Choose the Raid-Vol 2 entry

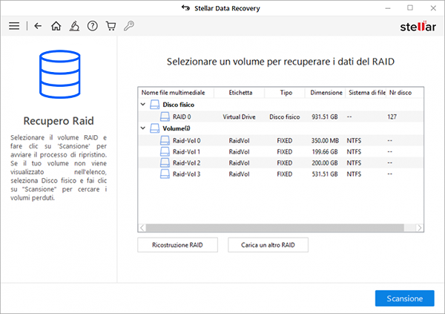tap(280, 163)
